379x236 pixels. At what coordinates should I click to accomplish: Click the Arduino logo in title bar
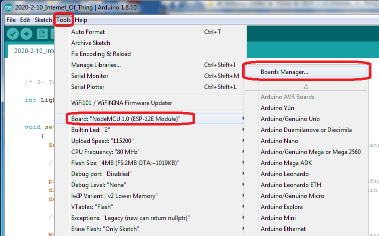[9, 7]
